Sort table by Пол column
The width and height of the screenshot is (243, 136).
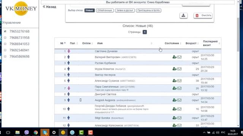[74, 43]
